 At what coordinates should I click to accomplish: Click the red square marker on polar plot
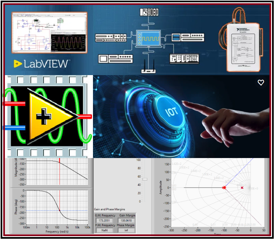[x=242, y=188]
